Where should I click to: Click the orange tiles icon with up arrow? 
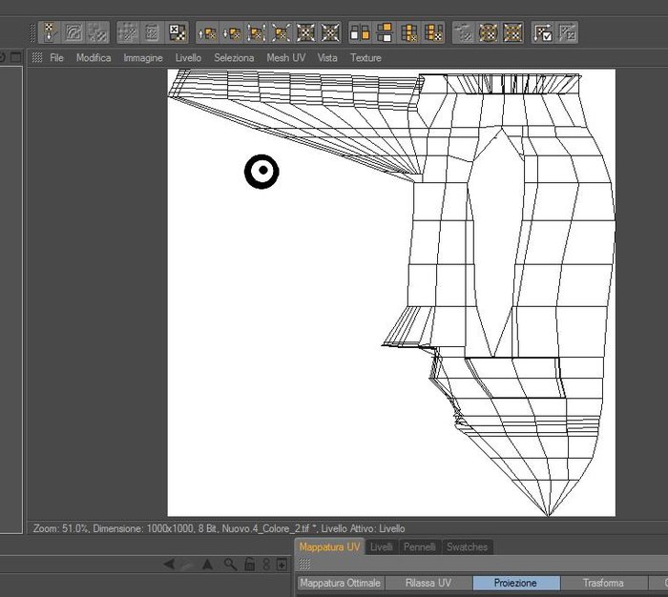pos(207,32)
